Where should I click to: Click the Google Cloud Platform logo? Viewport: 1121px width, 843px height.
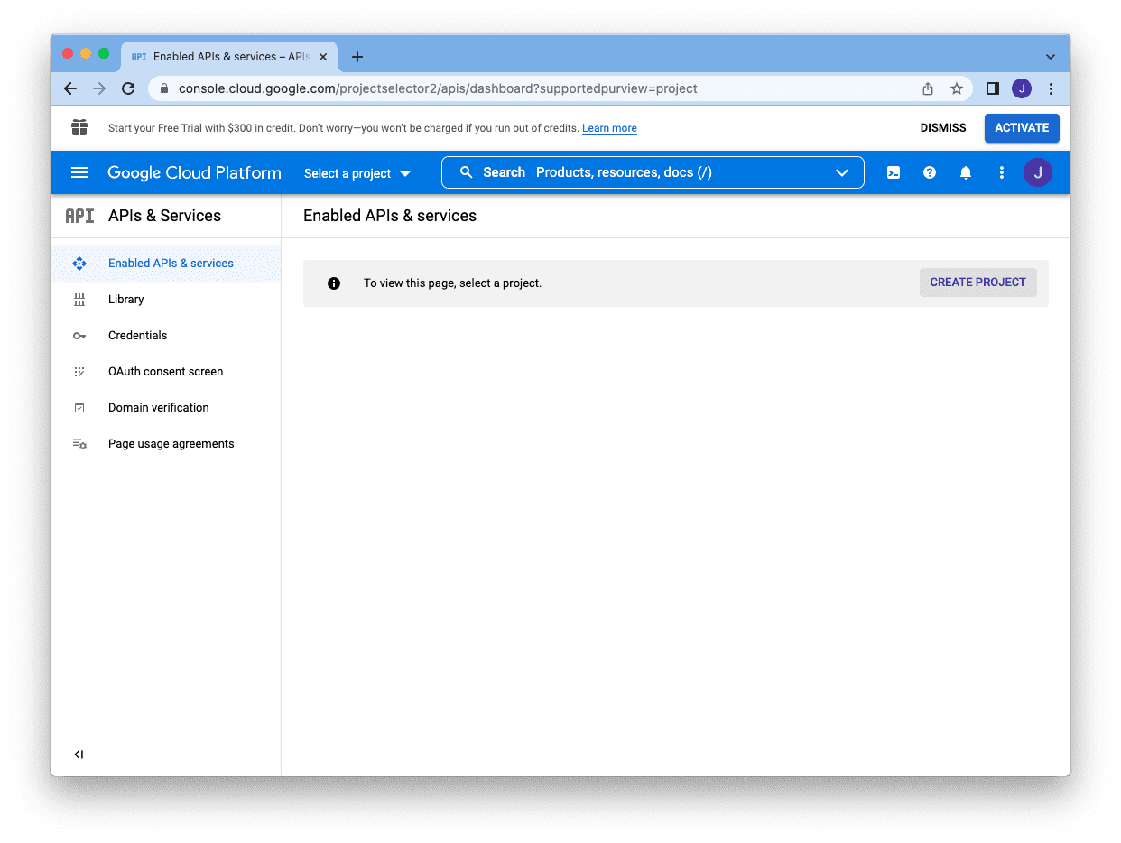tap(194, 173)
